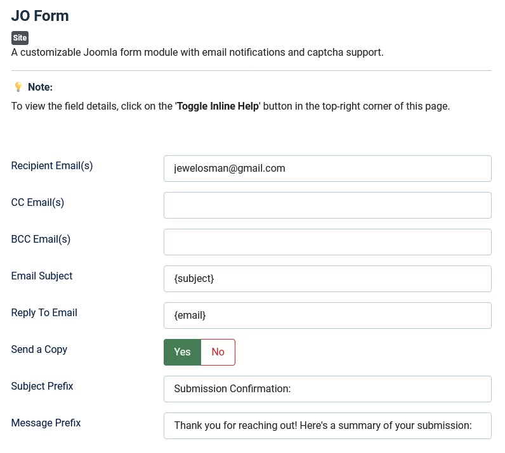Click the Site badge under JO Form
Screen dimensions: 505x453
[20, 38]
